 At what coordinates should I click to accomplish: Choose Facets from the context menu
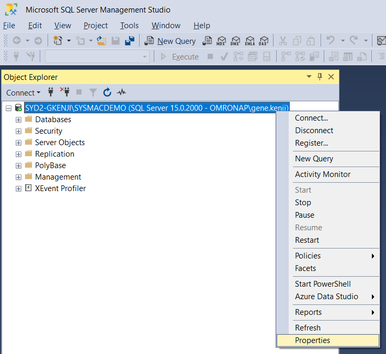pyautogui.click(x=328, y=268)
